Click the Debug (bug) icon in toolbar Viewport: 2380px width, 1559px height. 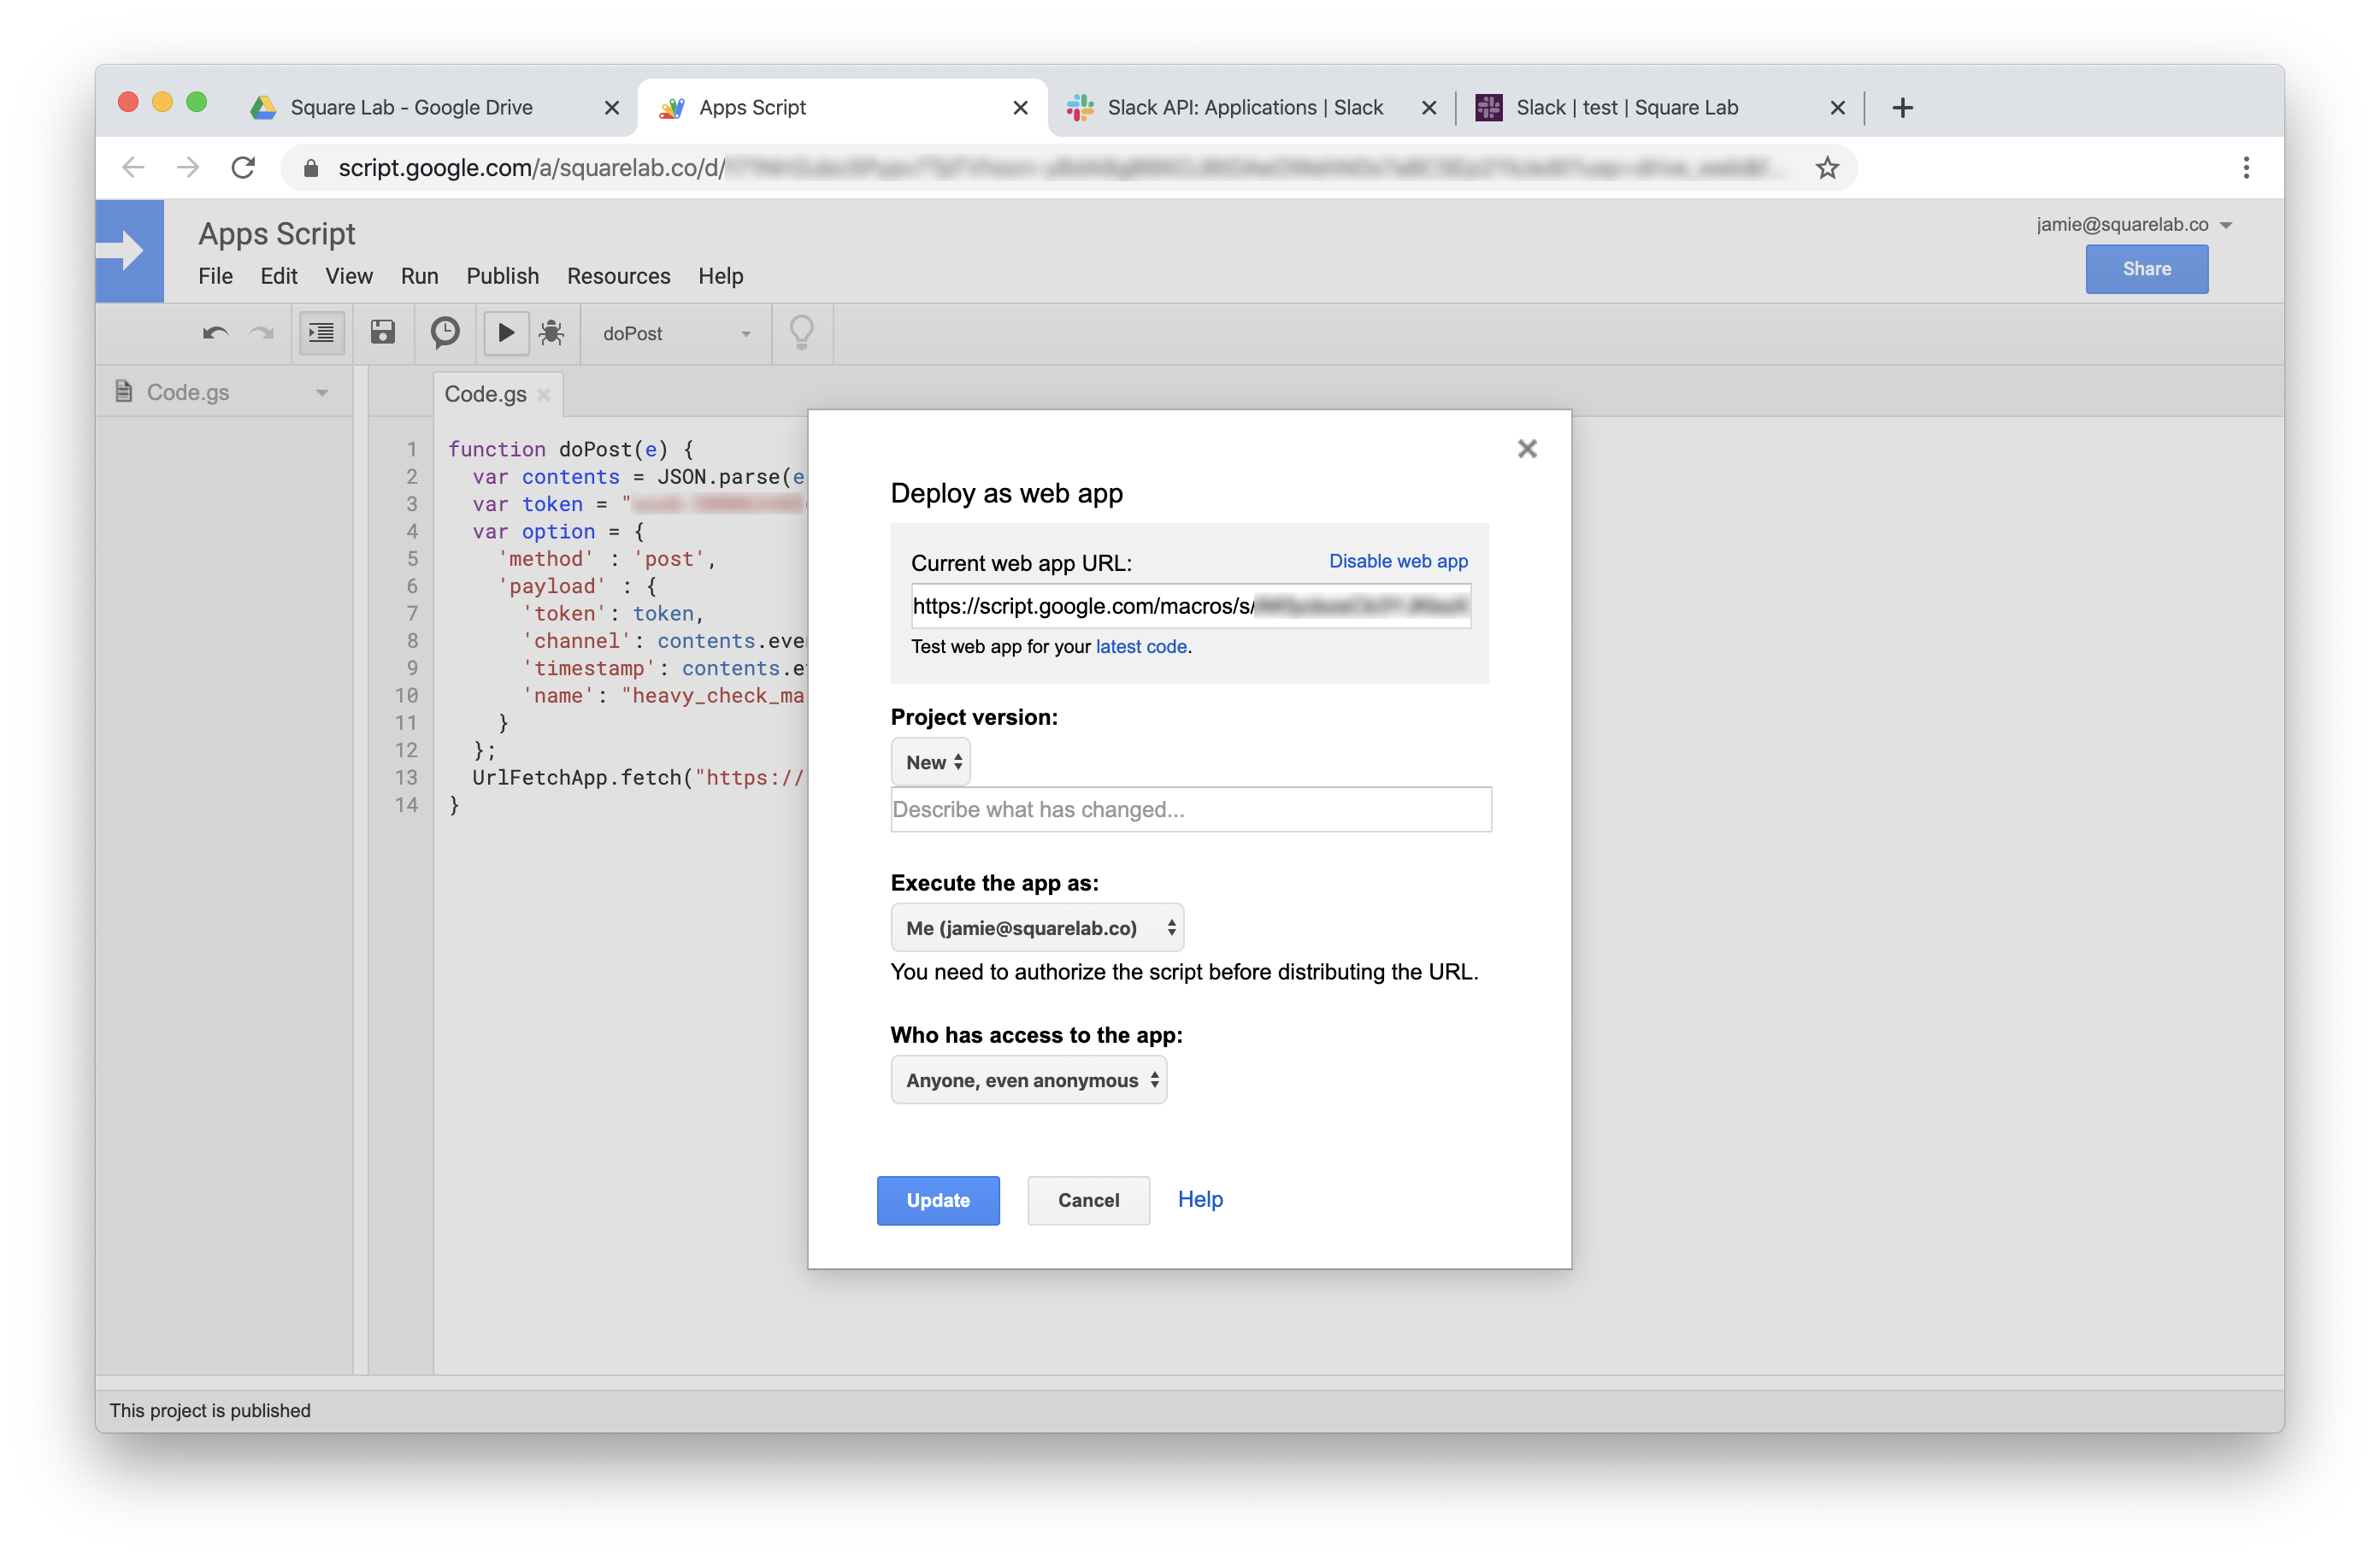[551, 334]
